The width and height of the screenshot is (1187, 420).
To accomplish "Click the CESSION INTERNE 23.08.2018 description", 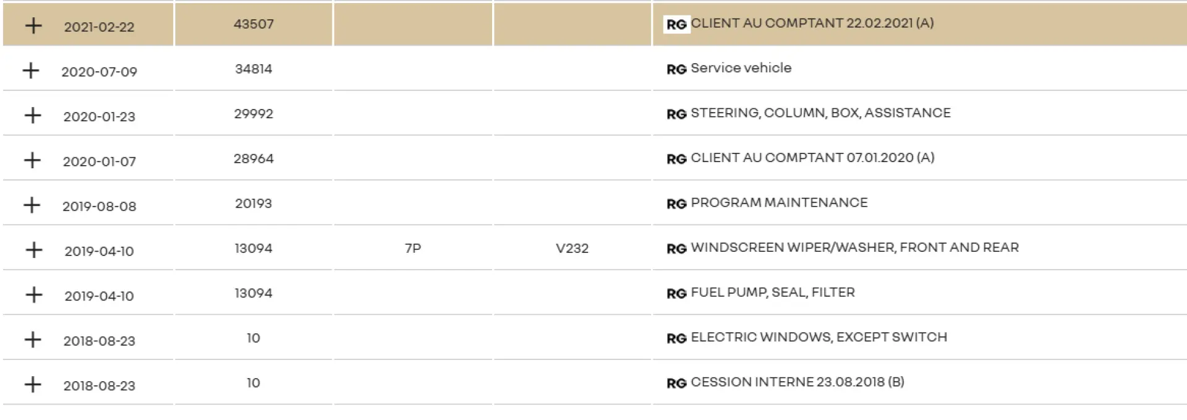I will click(x=797, y=382).
